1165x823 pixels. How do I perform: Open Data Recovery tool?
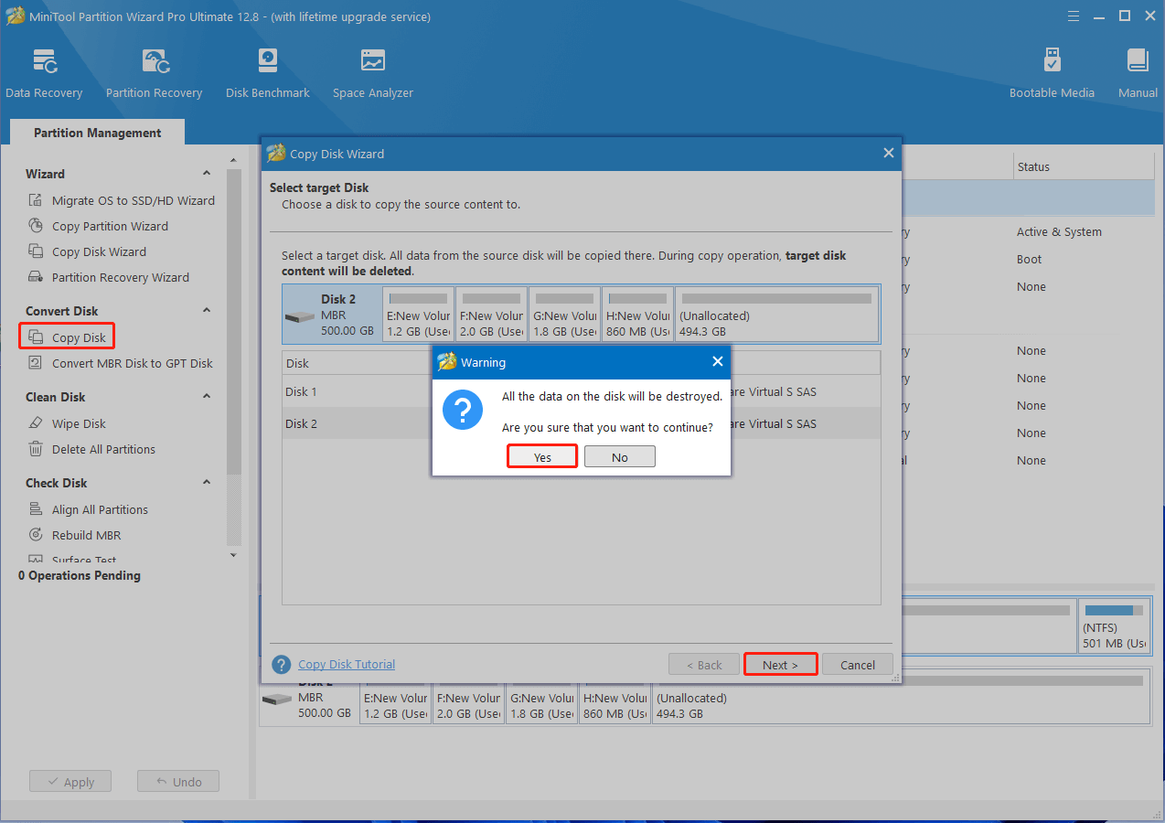pos(44,73)
